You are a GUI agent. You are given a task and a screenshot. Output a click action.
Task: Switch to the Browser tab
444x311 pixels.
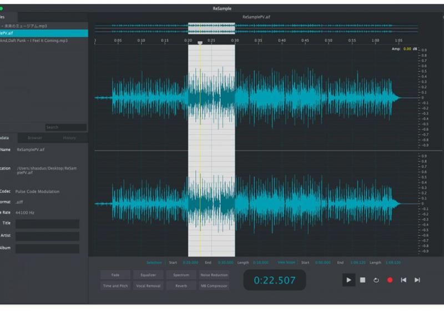point(35,138)
